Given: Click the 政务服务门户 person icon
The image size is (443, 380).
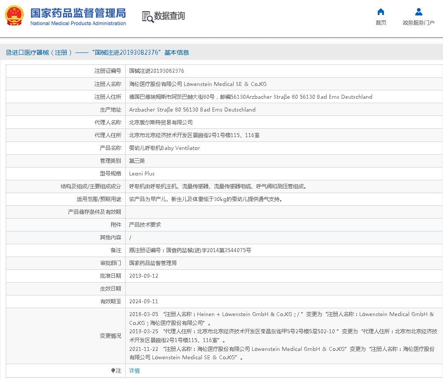Looking at the screenshot, I should click(418, 12).
